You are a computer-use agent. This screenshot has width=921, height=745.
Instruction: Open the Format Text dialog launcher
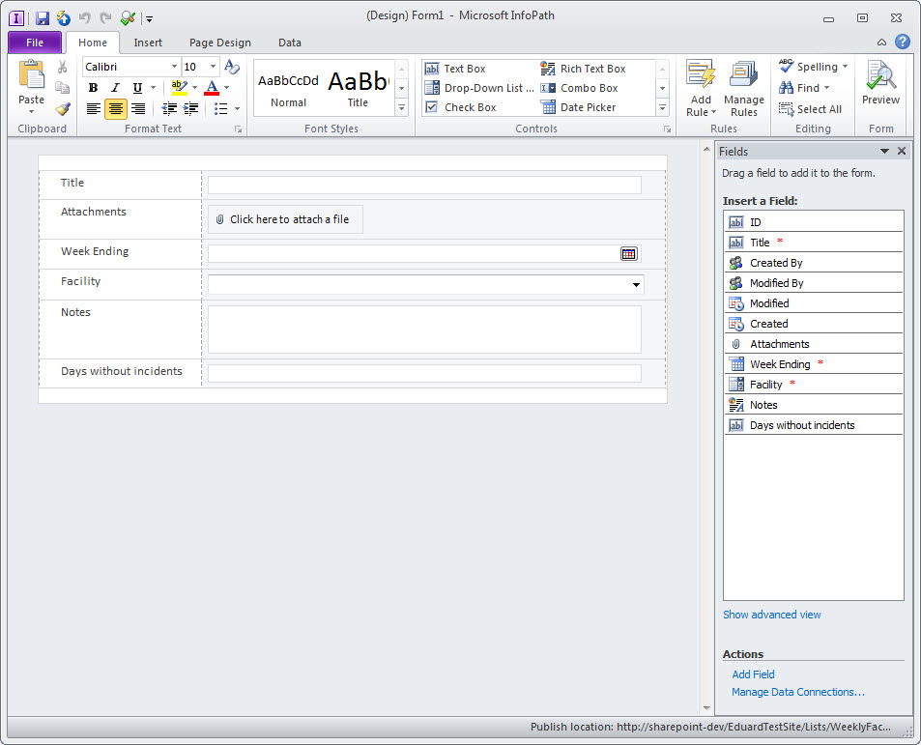coord(239,129)
